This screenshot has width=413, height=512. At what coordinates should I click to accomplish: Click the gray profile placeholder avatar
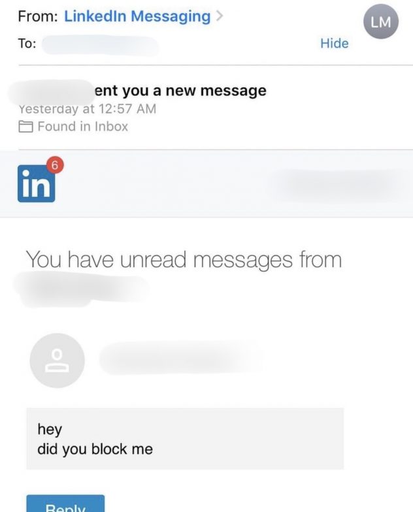pyautogui.click(x=58, y=360)
